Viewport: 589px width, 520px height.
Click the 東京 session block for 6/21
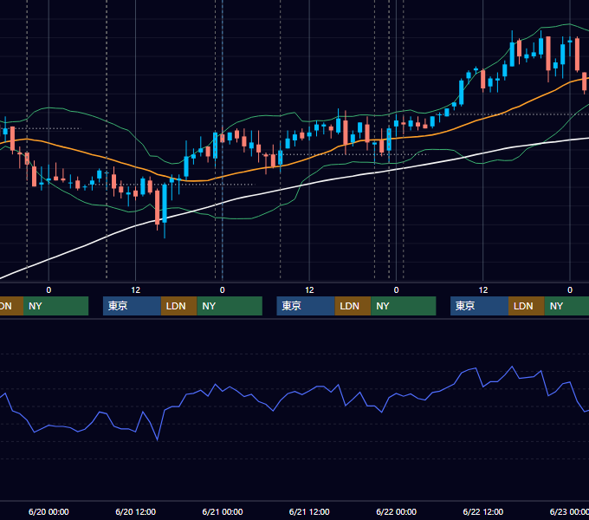306,306
